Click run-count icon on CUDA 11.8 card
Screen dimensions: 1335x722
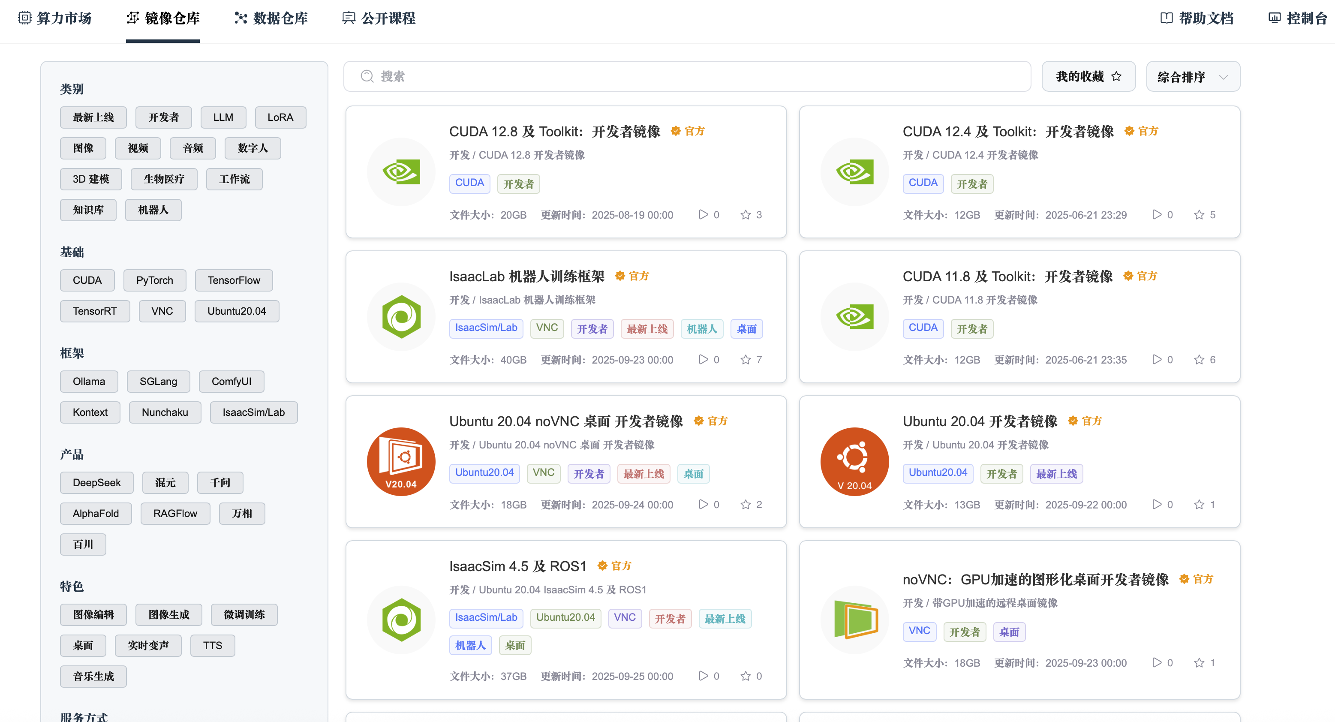(1157, 360)
